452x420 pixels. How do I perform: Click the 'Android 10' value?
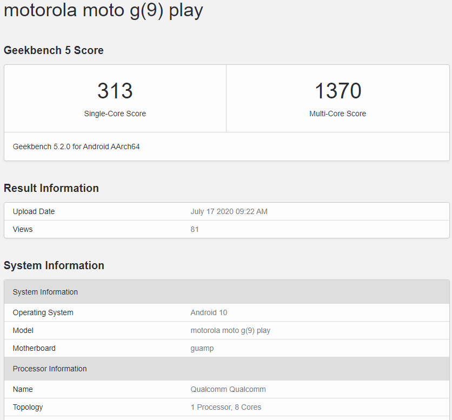coord(209,313)
